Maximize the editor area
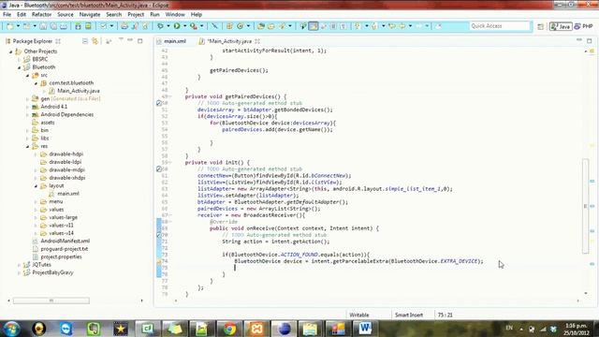This screenshot has height=337, width=599. point(589,40)
